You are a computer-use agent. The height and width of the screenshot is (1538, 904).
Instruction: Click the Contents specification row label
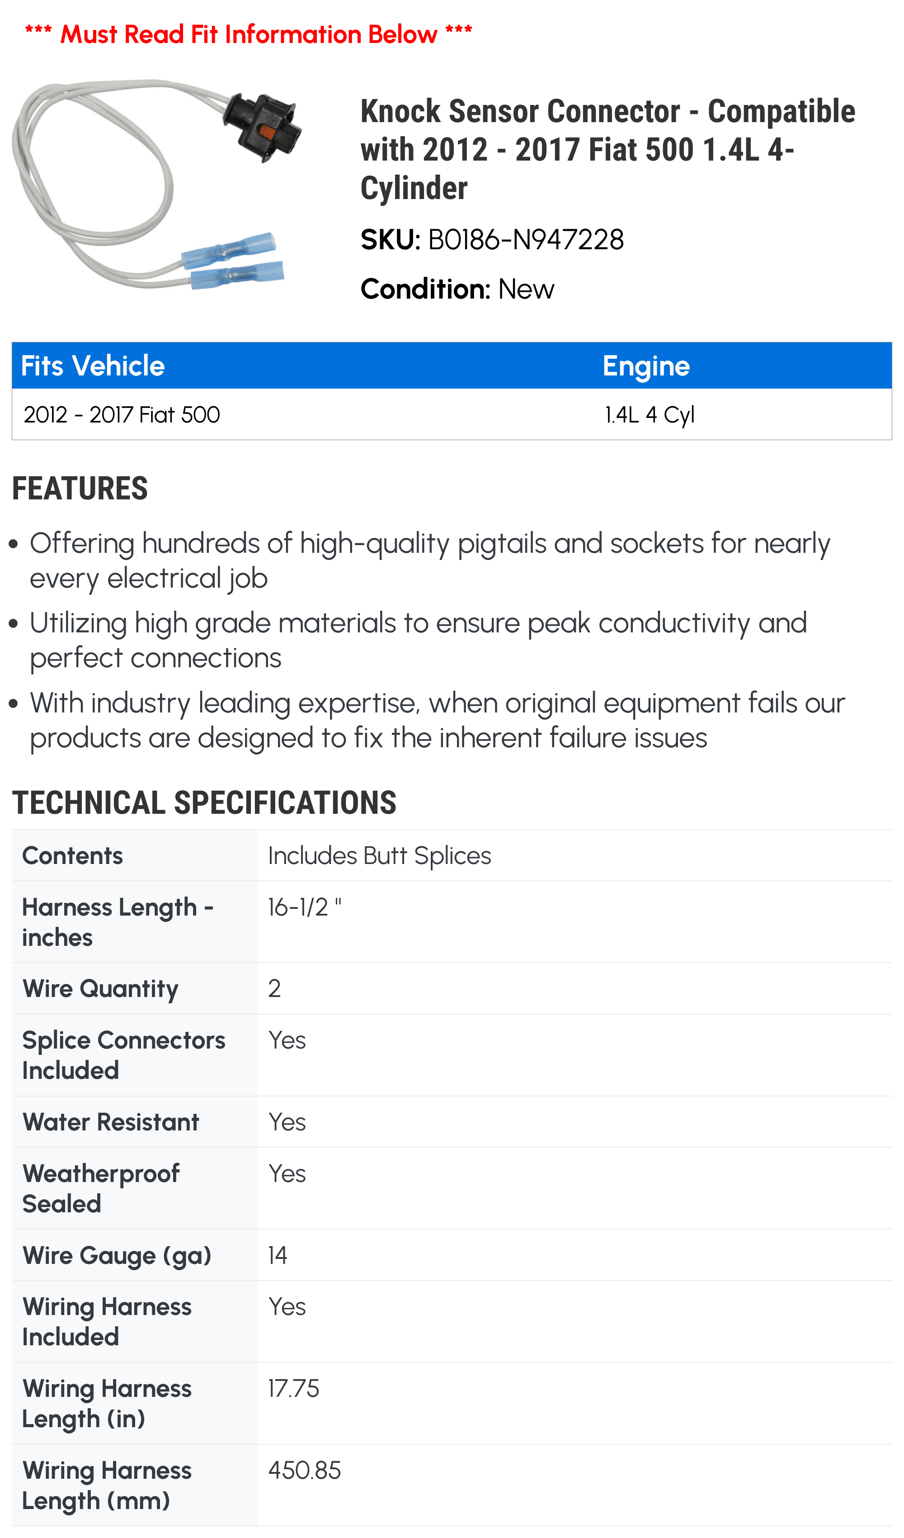[x=73, y=856]
